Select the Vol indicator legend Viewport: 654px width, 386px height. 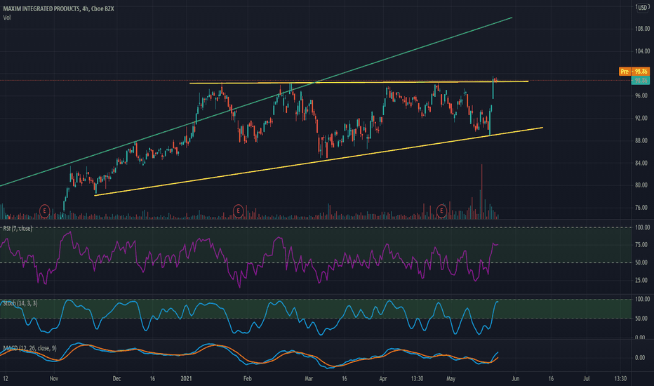point(7,18)
